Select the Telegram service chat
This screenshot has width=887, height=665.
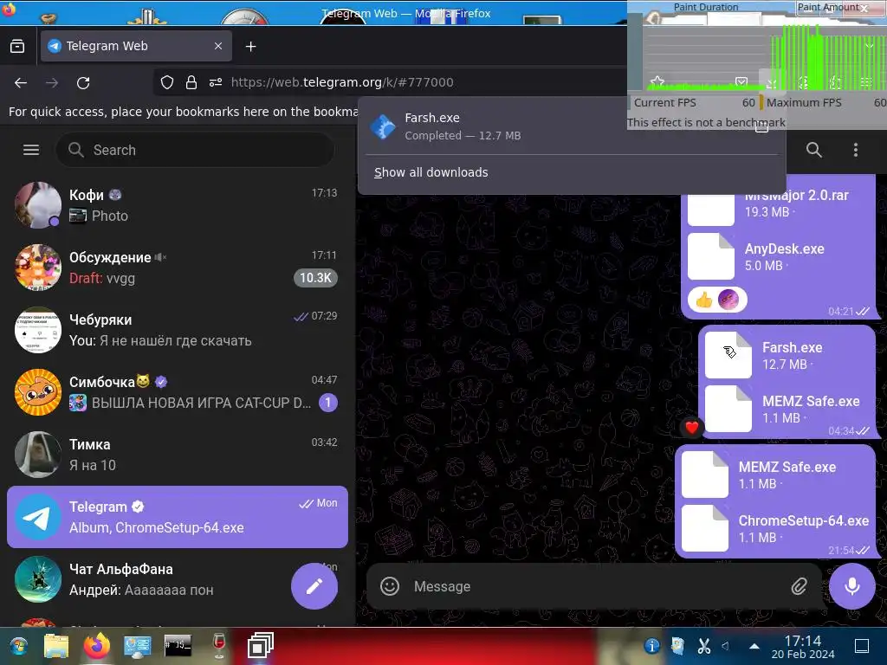coord(177,517)
